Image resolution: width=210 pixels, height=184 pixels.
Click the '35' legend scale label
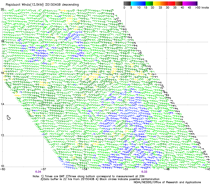coord(175,7)
